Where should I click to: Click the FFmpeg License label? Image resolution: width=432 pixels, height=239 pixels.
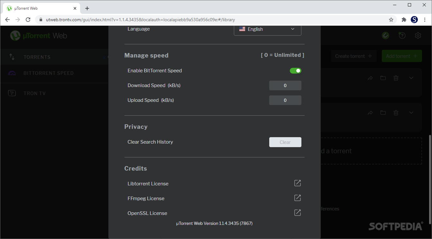[x=146, y=199]
